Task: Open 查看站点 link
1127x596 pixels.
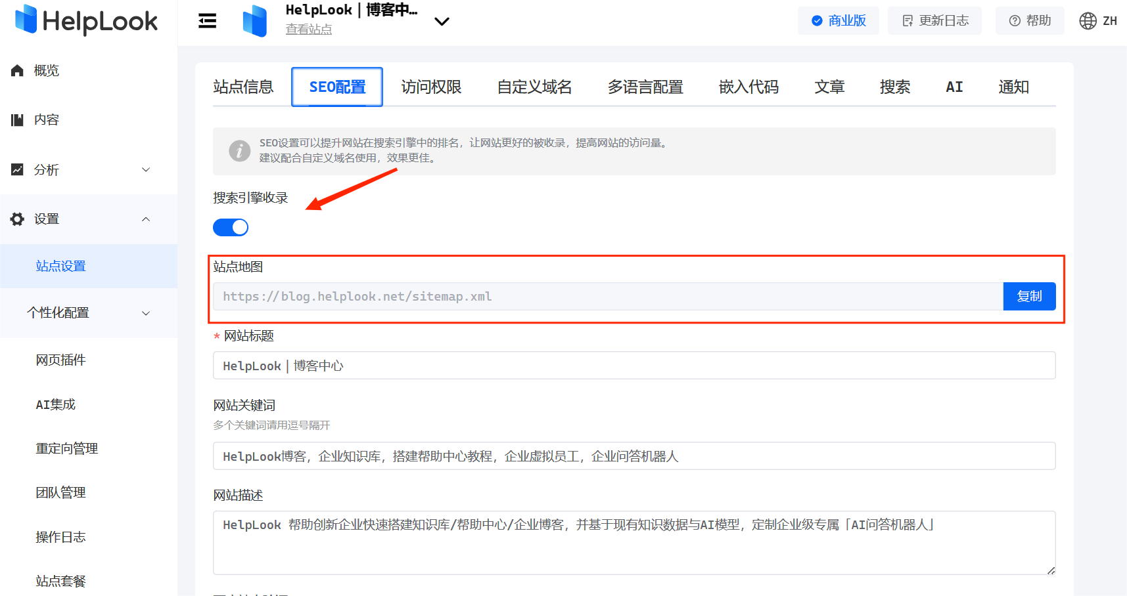Action: (309, 30)
